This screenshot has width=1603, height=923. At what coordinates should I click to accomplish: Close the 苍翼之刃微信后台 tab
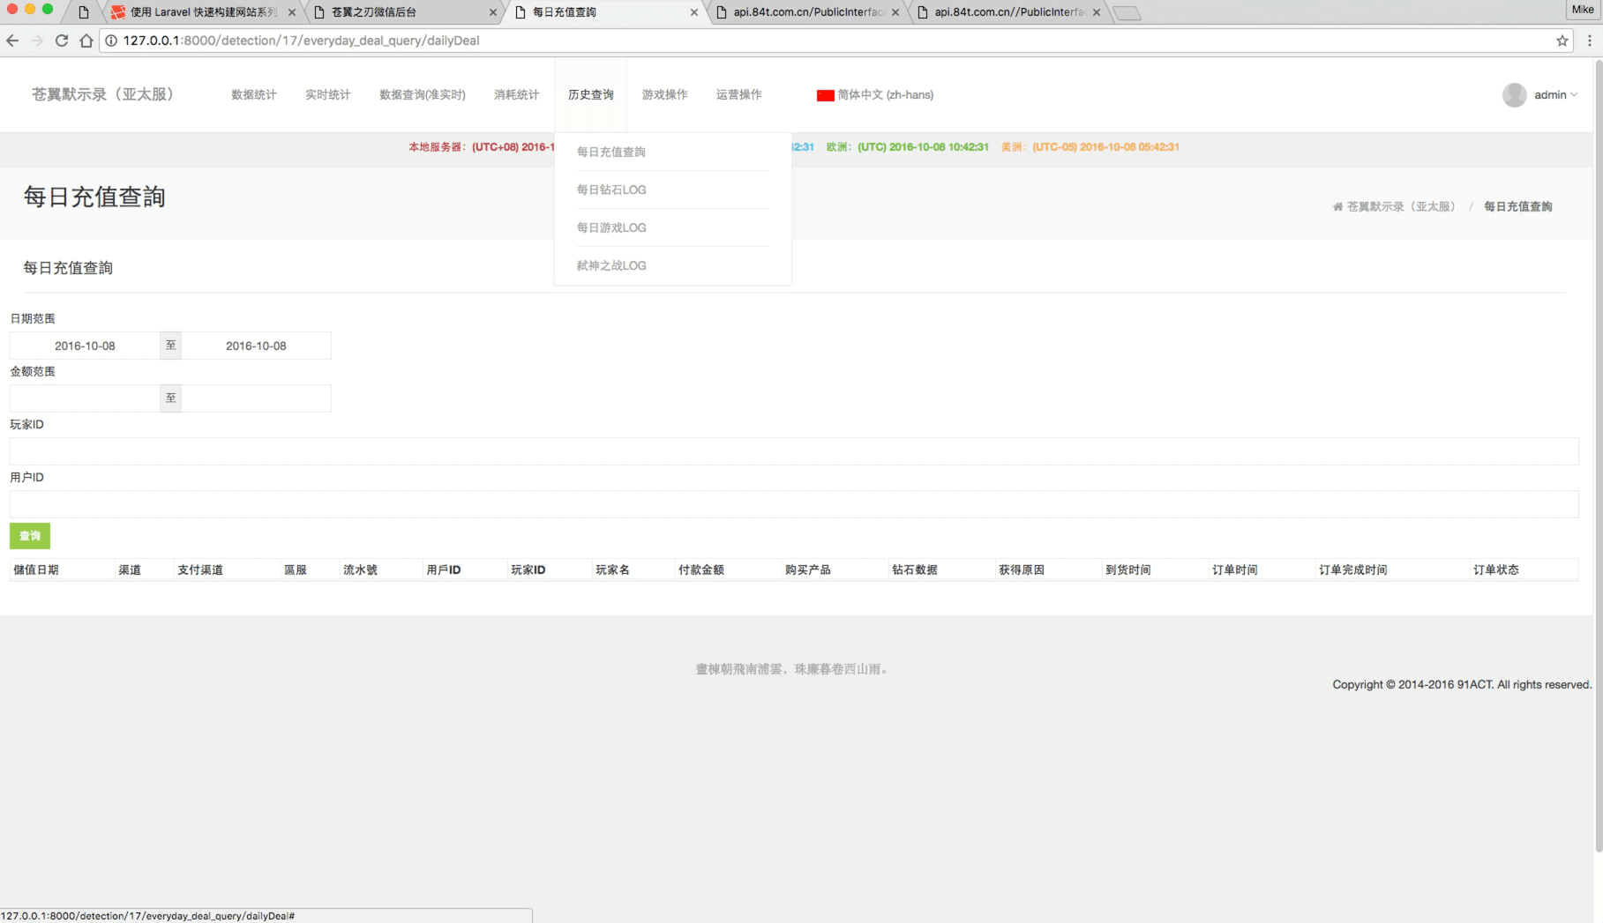(492, 12)
